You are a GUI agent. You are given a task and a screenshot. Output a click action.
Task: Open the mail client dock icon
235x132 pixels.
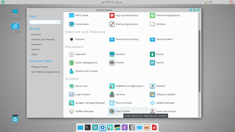(140, 128)
